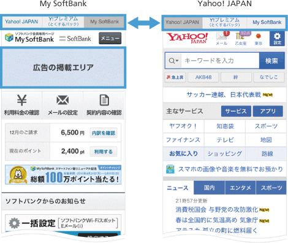Click 内訳を確認 button for 12月のご請求

pos(104,133)
